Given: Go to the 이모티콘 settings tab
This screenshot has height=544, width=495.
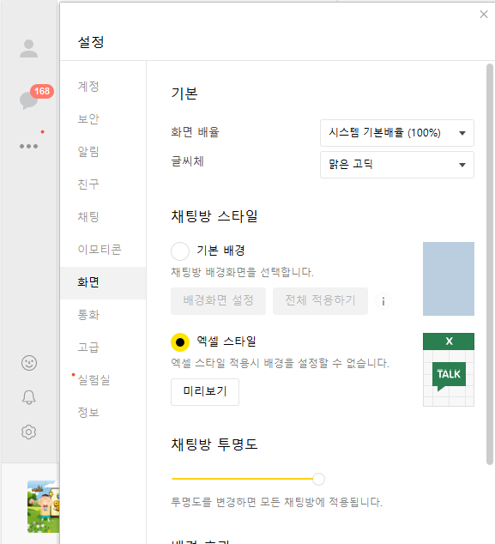Looking at the screenshot, I should coord(100,250).
